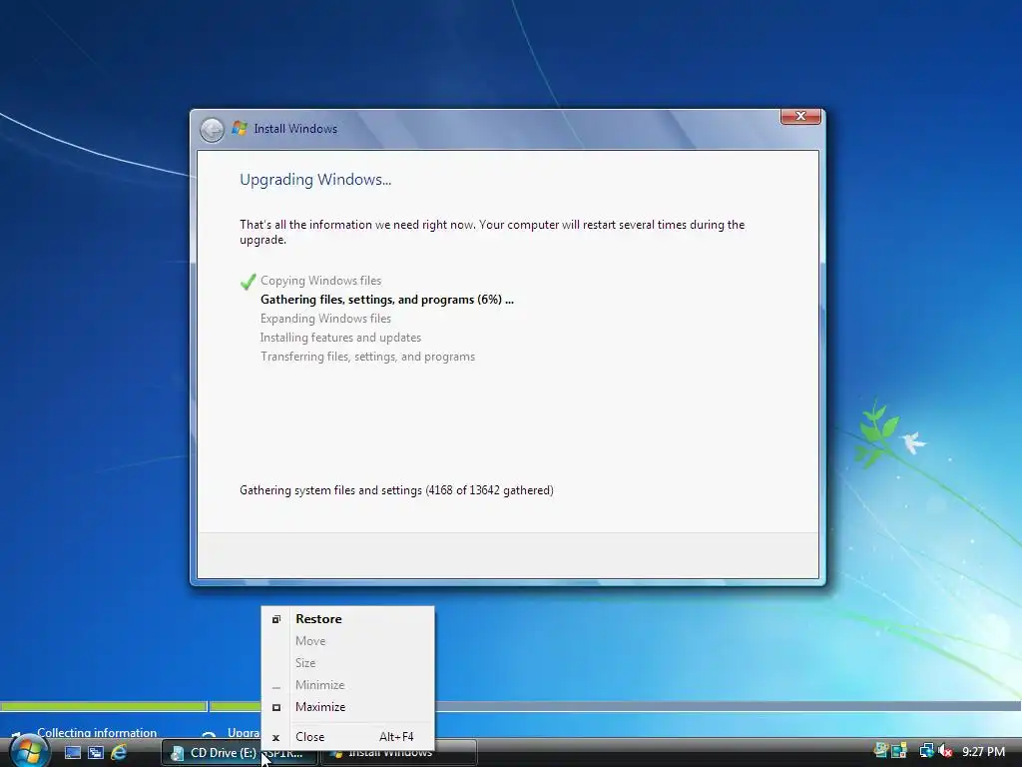Click the Vista Start orb
The width and height of the screenshot is (1022, 767).
(x=28, y=751)
